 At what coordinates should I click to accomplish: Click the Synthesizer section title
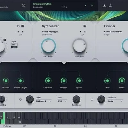[50, 26]
